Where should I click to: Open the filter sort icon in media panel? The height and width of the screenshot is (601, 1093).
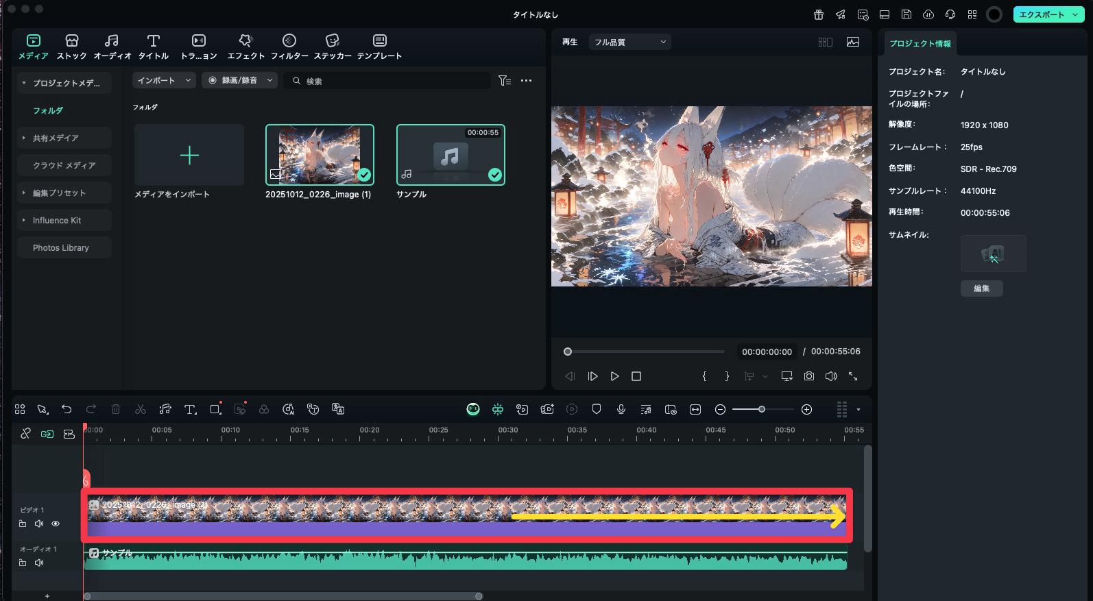tap(505, 81)
